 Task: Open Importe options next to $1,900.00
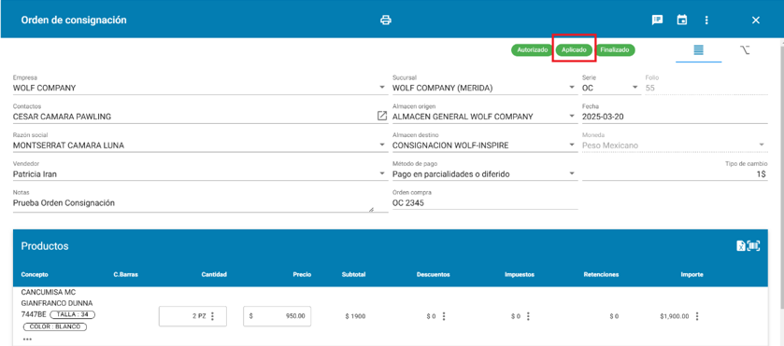(697, 316)
